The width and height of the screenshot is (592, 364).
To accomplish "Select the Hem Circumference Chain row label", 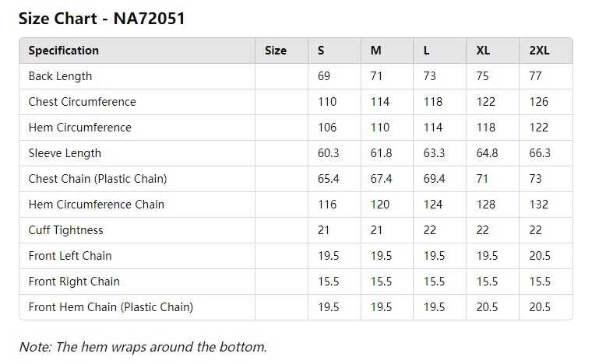I will tap(96, 205).
